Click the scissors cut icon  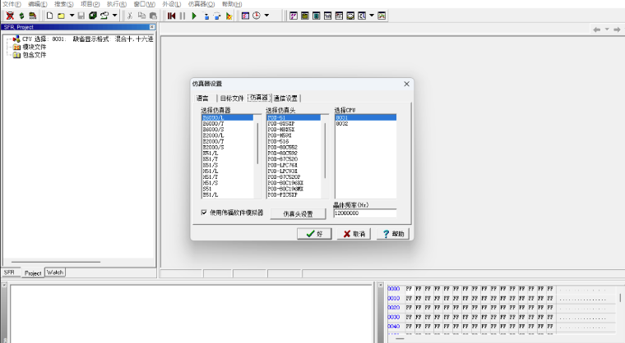pos(130,16)
